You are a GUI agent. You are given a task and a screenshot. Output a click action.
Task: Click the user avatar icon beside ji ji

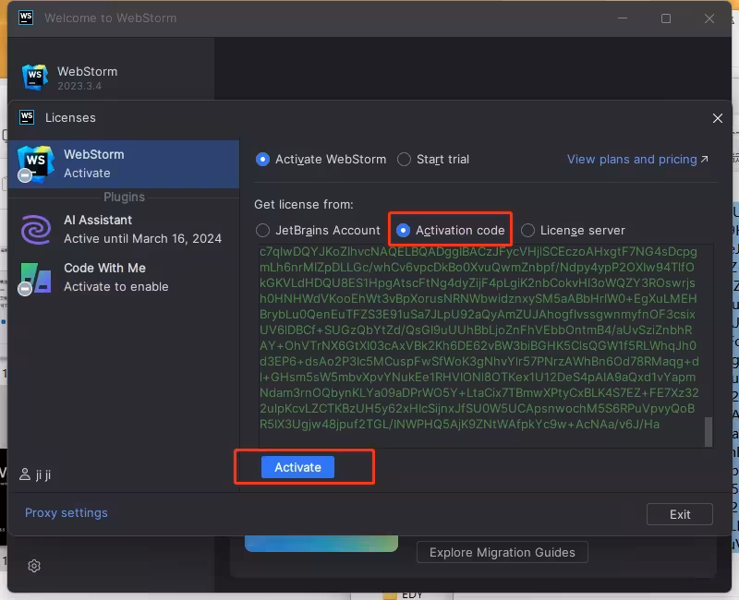pyautogui.click(x=25, y=474)
